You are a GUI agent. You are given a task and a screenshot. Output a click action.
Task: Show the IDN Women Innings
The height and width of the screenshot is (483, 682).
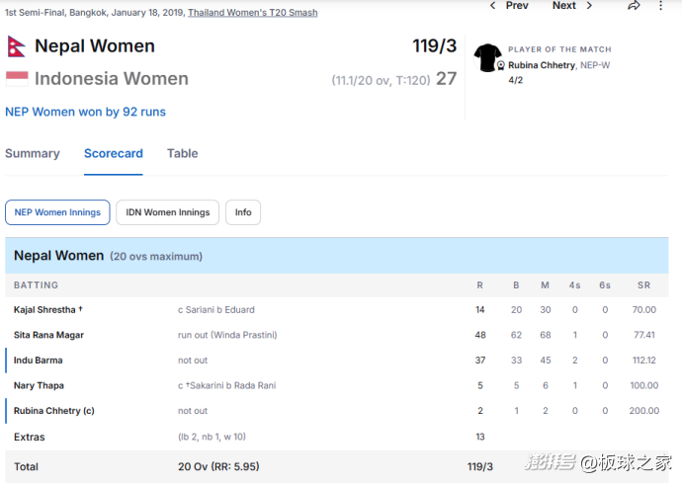click(x=167, y=212)
